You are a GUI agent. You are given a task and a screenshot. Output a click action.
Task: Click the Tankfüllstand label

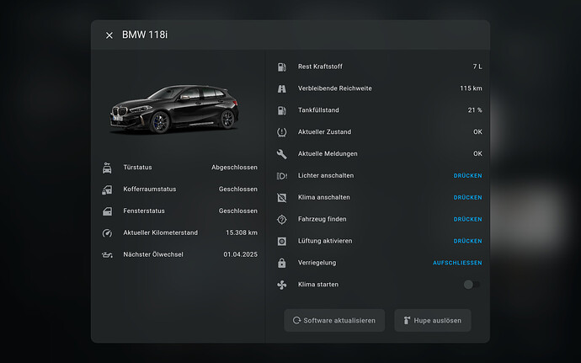(318, 110)
